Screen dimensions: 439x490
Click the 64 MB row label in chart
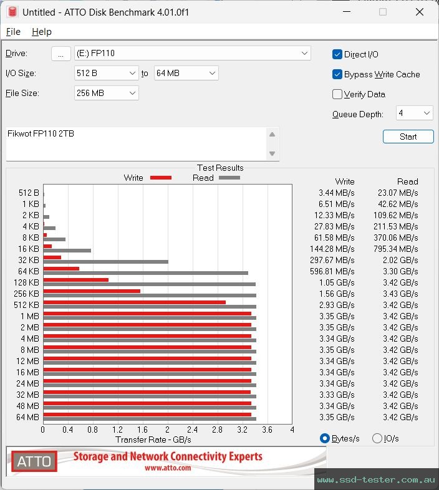(x=27, y=417)
